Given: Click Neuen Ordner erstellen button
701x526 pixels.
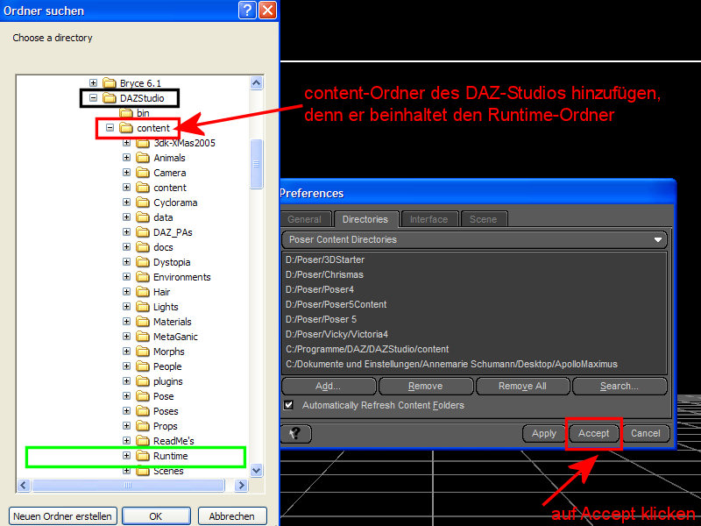Looking at the screenshot, I should 62,516.
